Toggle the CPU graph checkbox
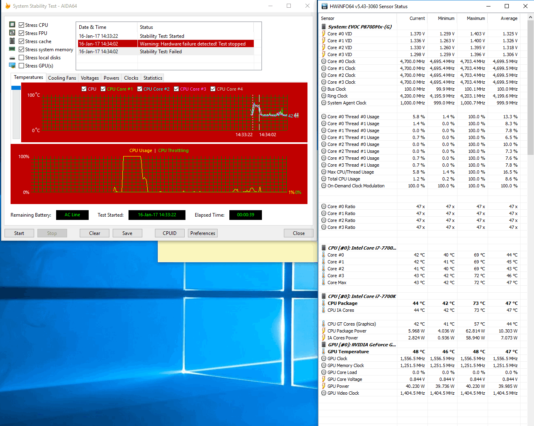The height and width of the screenshot is (426, 534). (x=84, y=89)
